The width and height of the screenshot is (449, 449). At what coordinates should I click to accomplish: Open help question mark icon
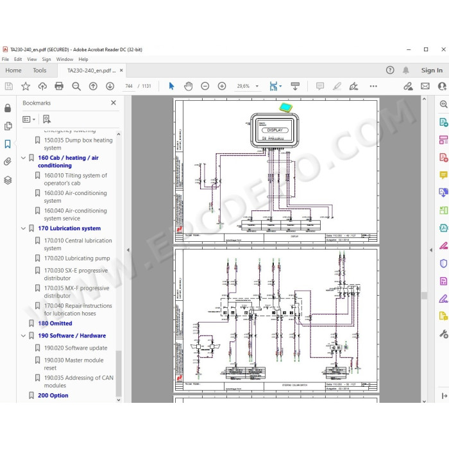tap(390, 70)
